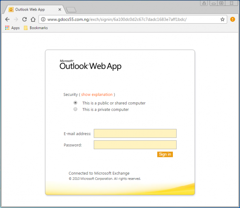This screenshot has width=240, height=208.
Task: Click the 'Security' label text
Action: click(x=70, y=94)
